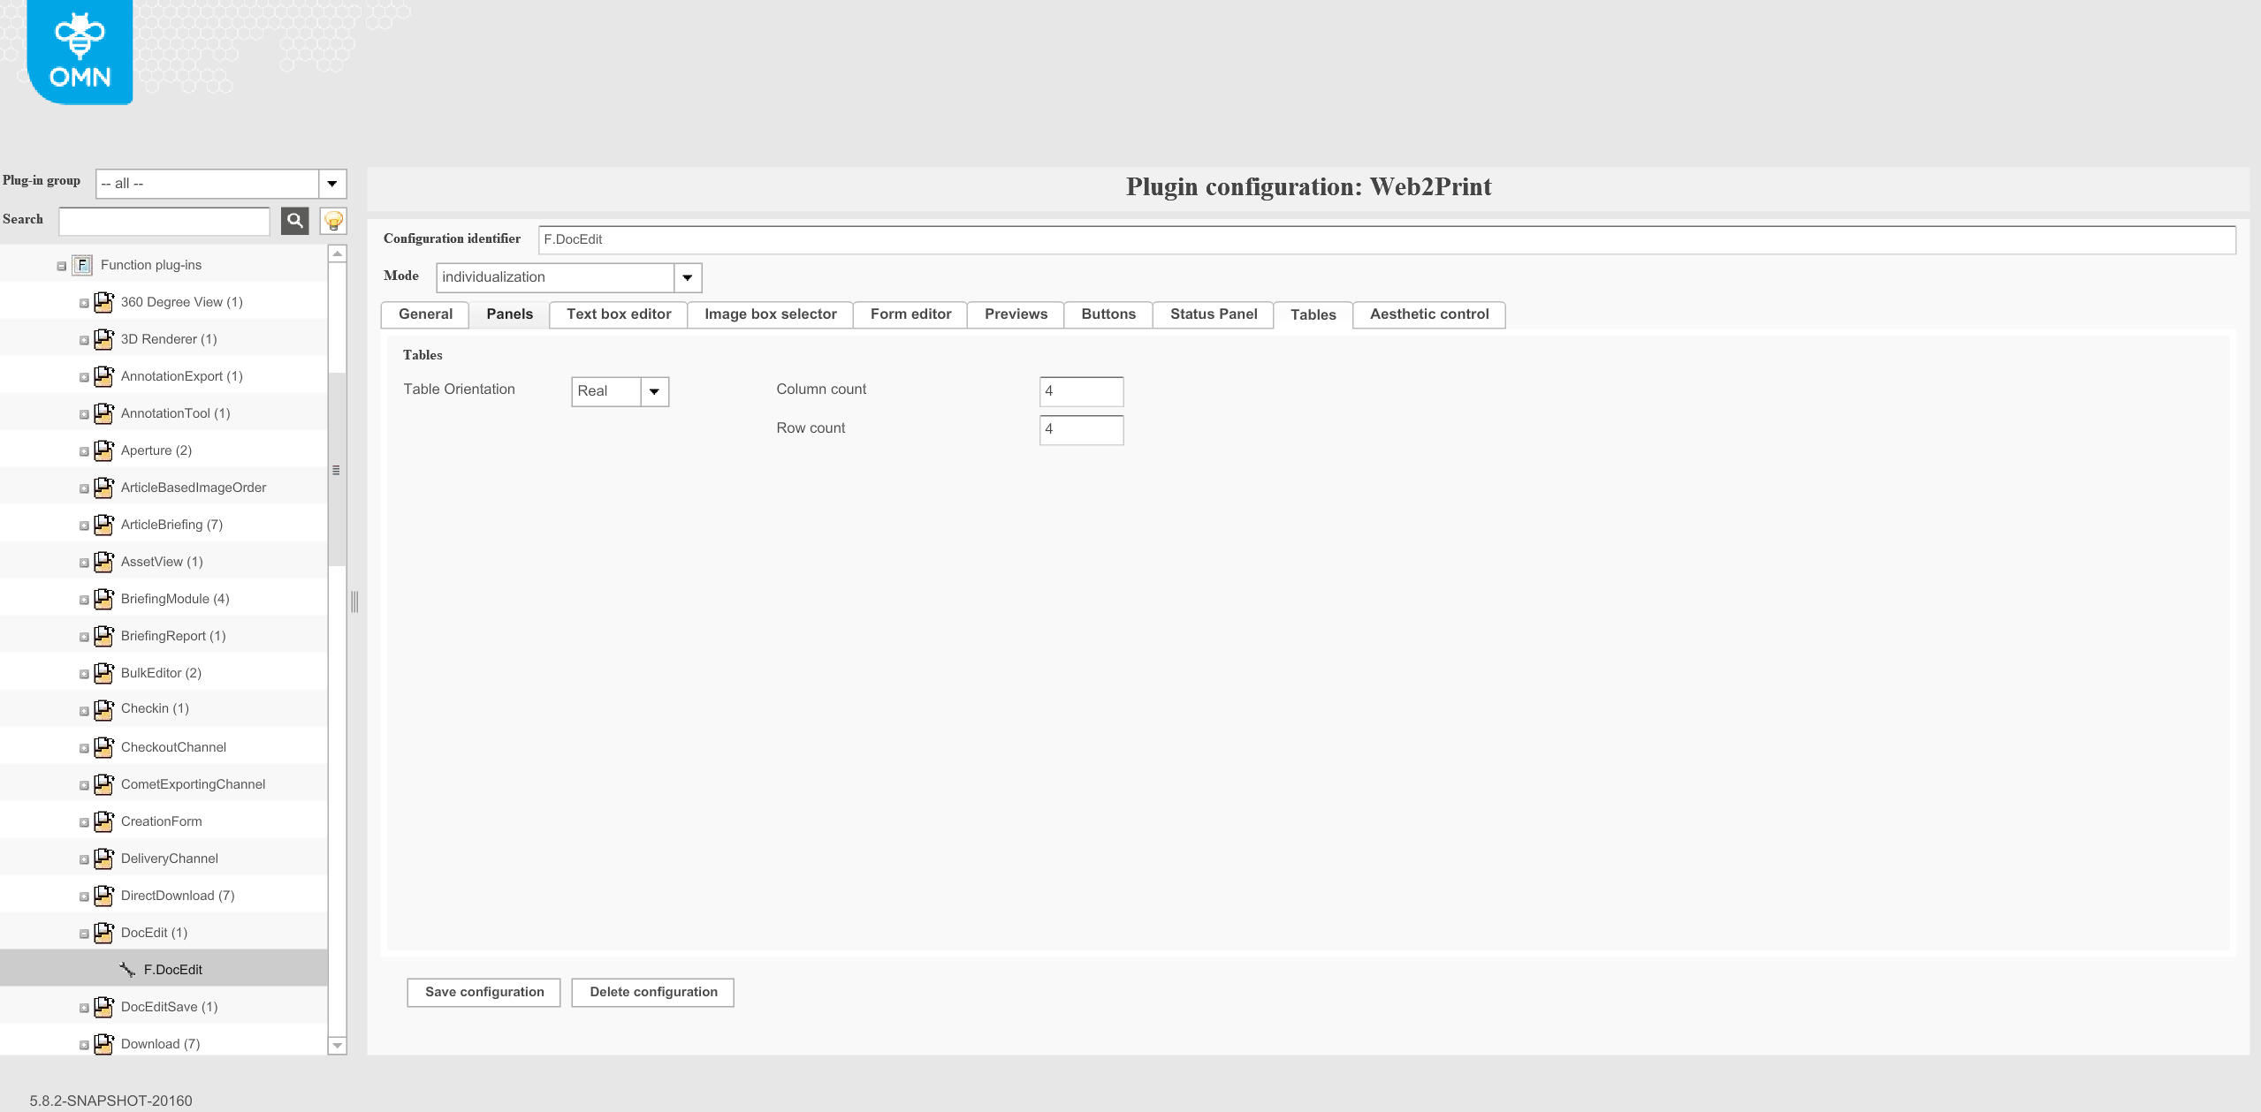Click the plugin icon next to ArticleBriefing (7)
The image size is (2261, 1112).
click(103, 524)
